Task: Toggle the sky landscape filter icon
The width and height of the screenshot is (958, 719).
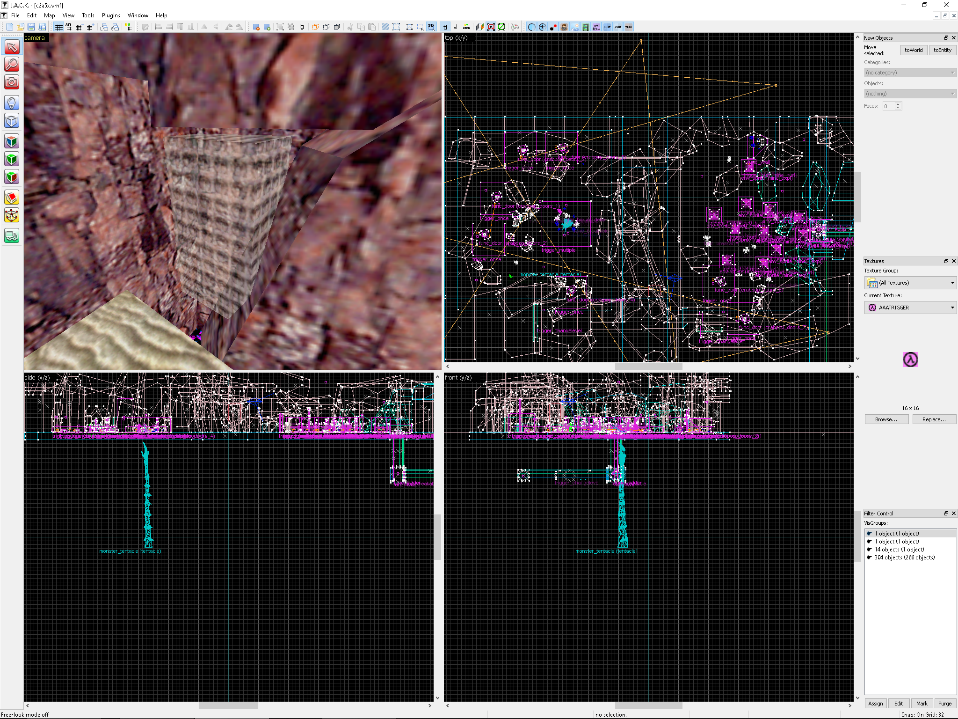Action: point(575,27)
